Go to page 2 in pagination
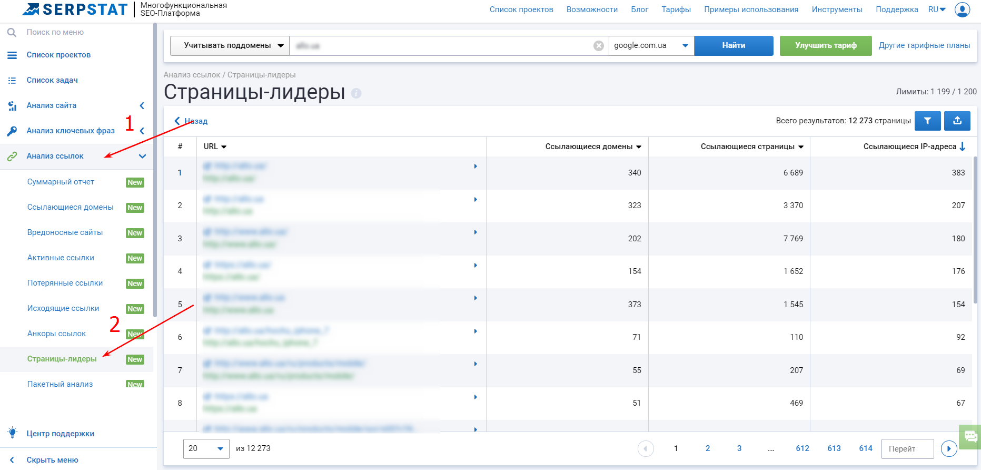981x470 pixels. [708, 448]
